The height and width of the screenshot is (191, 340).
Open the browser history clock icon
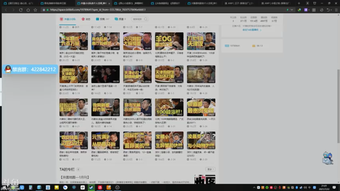click(322, 10)
